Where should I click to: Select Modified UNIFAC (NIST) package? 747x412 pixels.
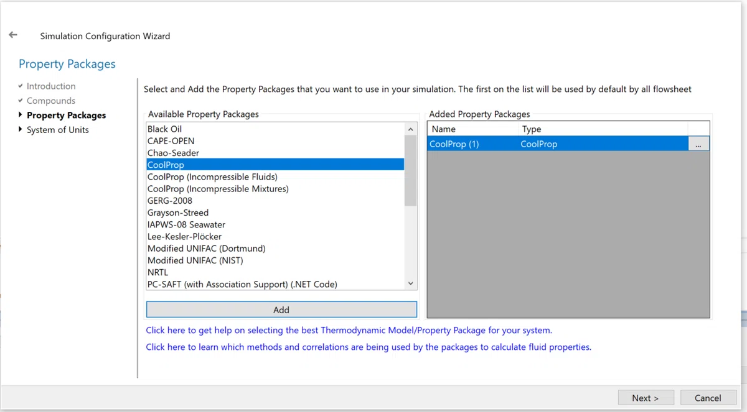click(x=275, y=260)
